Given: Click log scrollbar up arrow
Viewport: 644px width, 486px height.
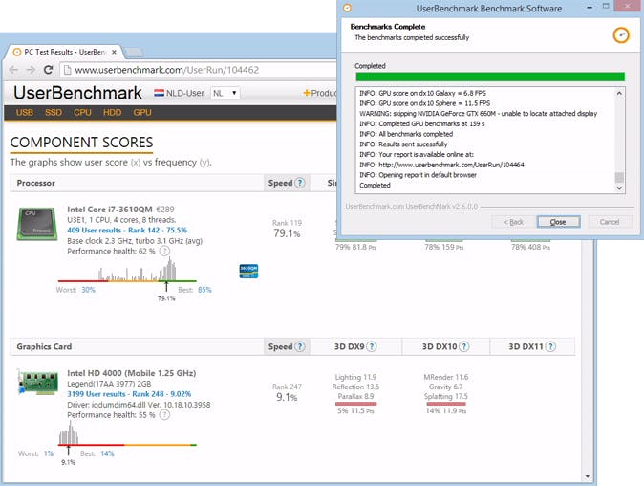Looking at the screenshot, I should [619, 94].
